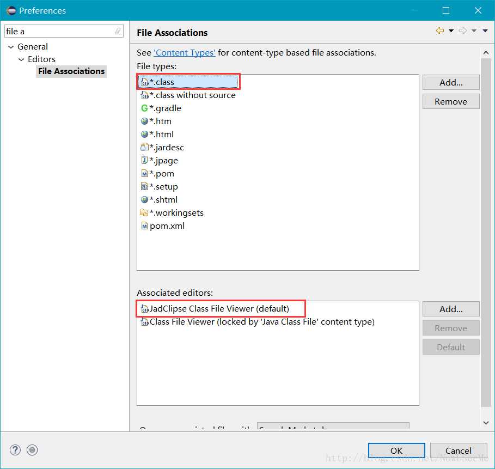This screenshot has width=495, height=469.
Task: Click the Gradle G icon beside *.gradle
Action: (x=144, y=108)
